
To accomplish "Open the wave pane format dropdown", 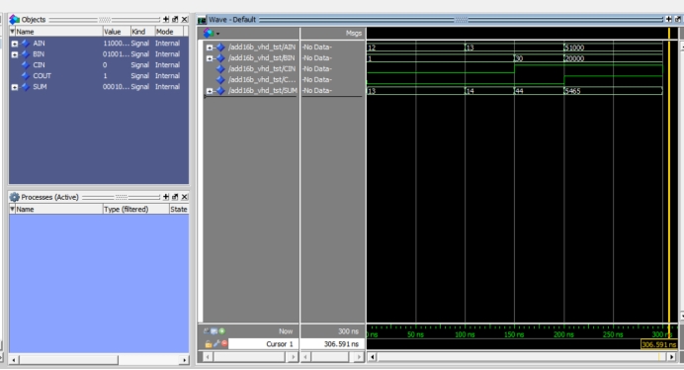I will click(x=212, y=34).
